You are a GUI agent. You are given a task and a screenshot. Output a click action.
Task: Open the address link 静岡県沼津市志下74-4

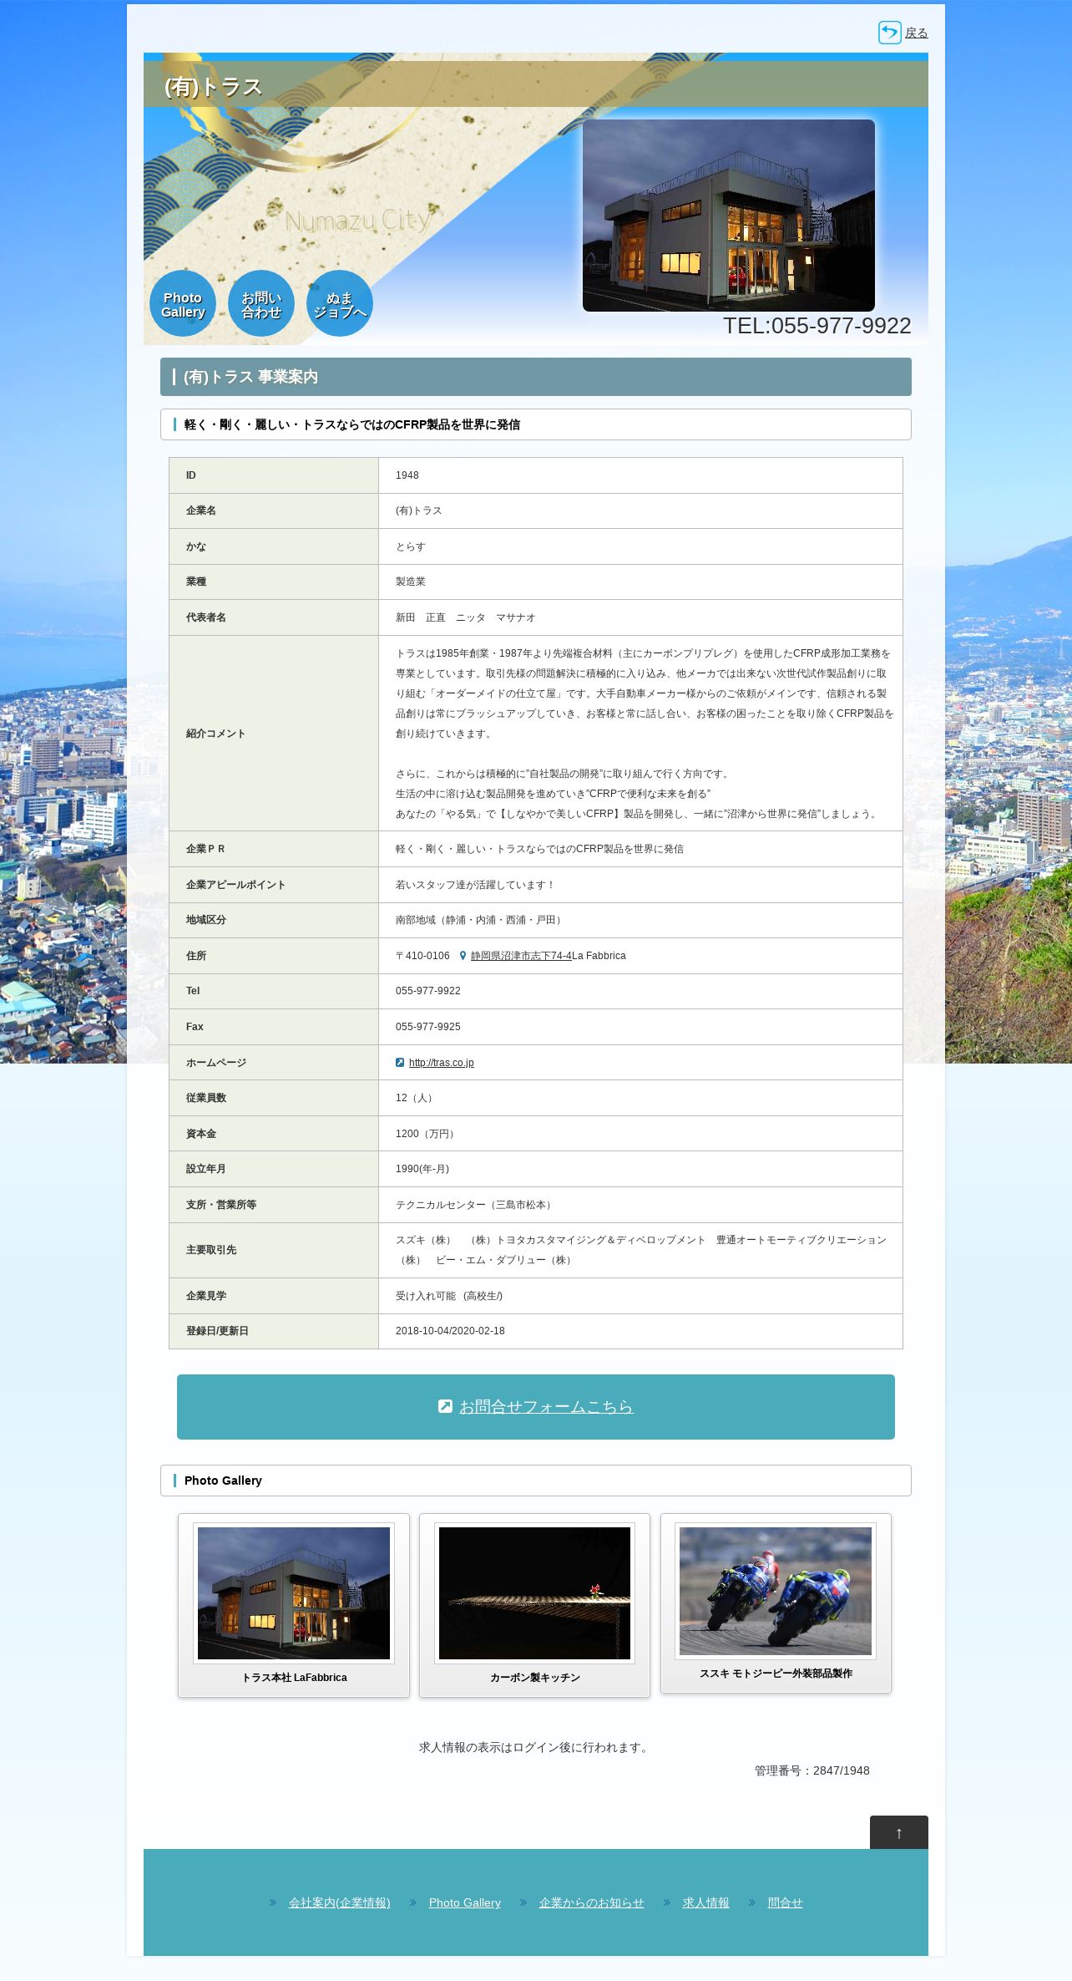pos(521,956)
